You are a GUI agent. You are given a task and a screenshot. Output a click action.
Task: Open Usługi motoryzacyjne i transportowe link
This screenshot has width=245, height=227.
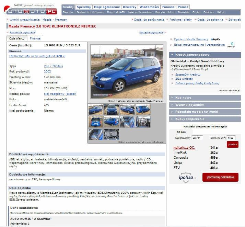pos(199,45)
